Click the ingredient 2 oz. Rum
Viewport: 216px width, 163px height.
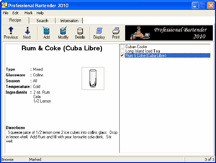[42, 92]
